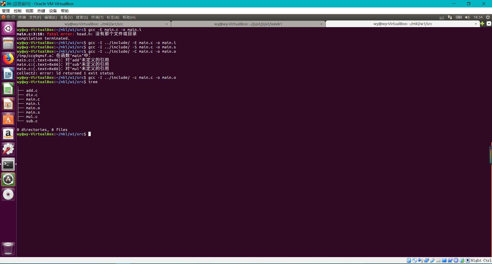Screen dimensions: 492x264
Task: Open battery status indicator
Action: point(459,17)
